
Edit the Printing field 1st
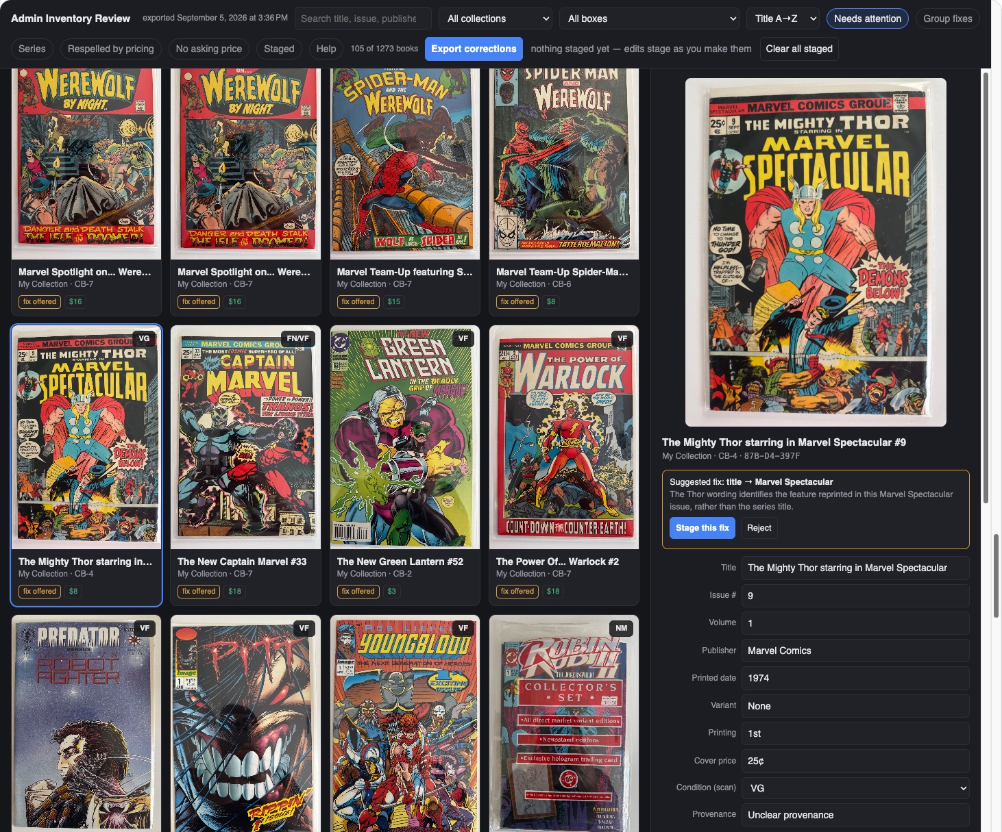coord(855,733)
